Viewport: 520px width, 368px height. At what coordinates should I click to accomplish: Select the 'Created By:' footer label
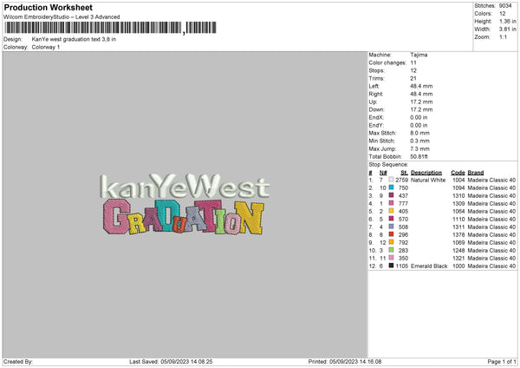18,362
